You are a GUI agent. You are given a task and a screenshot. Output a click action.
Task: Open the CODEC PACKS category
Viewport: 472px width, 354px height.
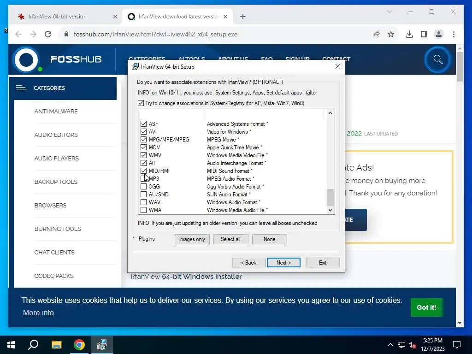(54, 276)
